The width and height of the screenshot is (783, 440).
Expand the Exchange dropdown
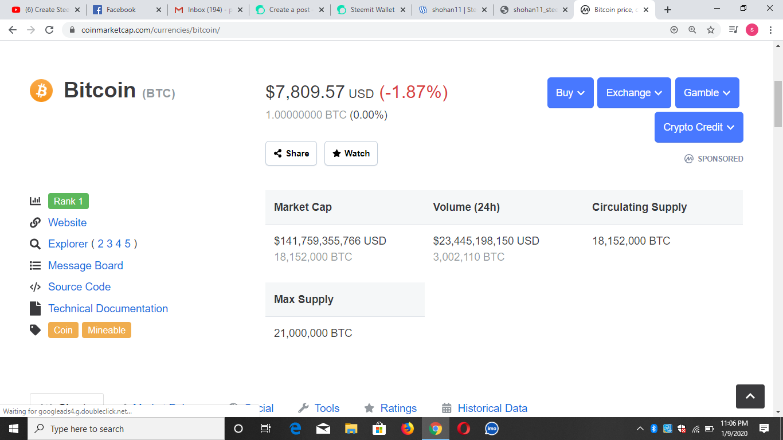(634, 93)
